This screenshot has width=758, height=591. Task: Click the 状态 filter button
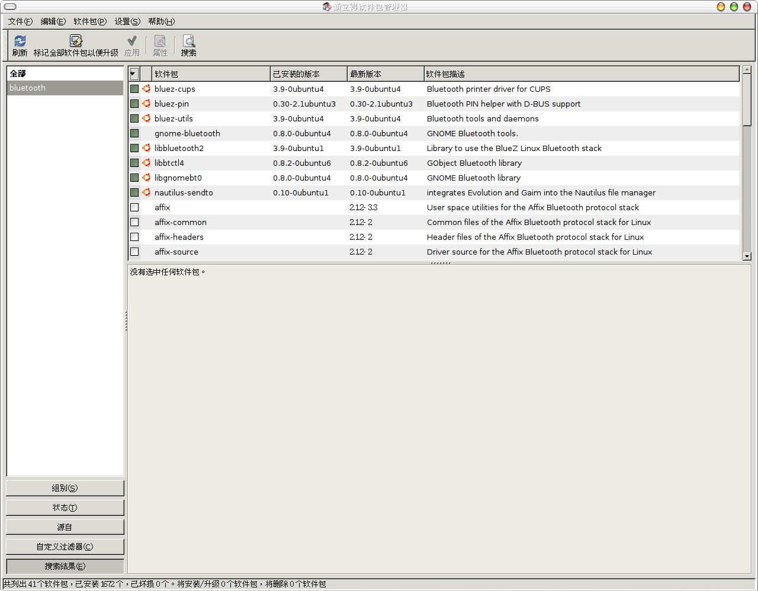click(65, 508)
